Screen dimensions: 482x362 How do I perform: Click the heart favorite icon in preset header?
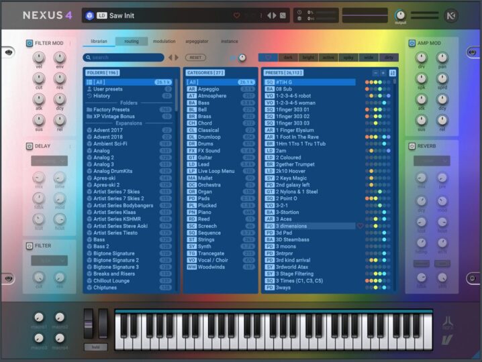pos(236,15)
